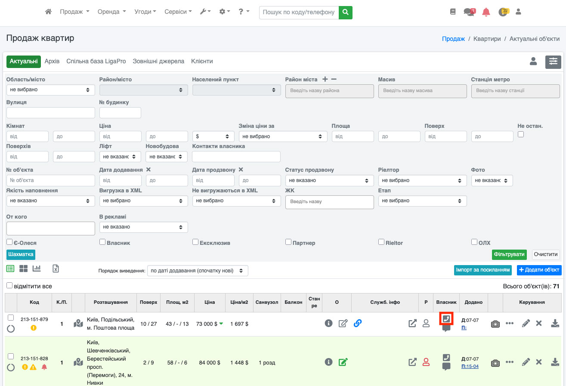
Task: Open the Статус продзвону dropdown
Action: tap(329, 181)
